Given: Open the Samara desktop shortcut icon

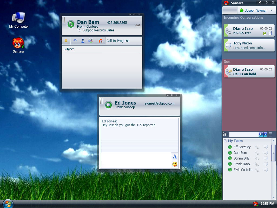Looking at the screenshot, I should click(x=18, y=45).
